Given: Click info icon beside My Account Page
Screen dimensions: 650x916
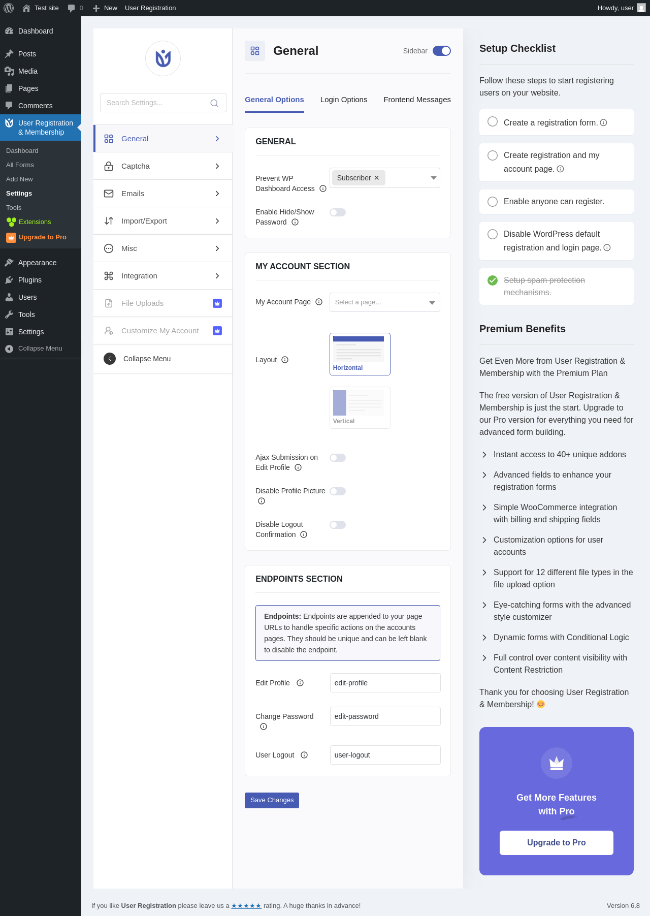Looking at the screenshot, I should click(x=319, y=302).
